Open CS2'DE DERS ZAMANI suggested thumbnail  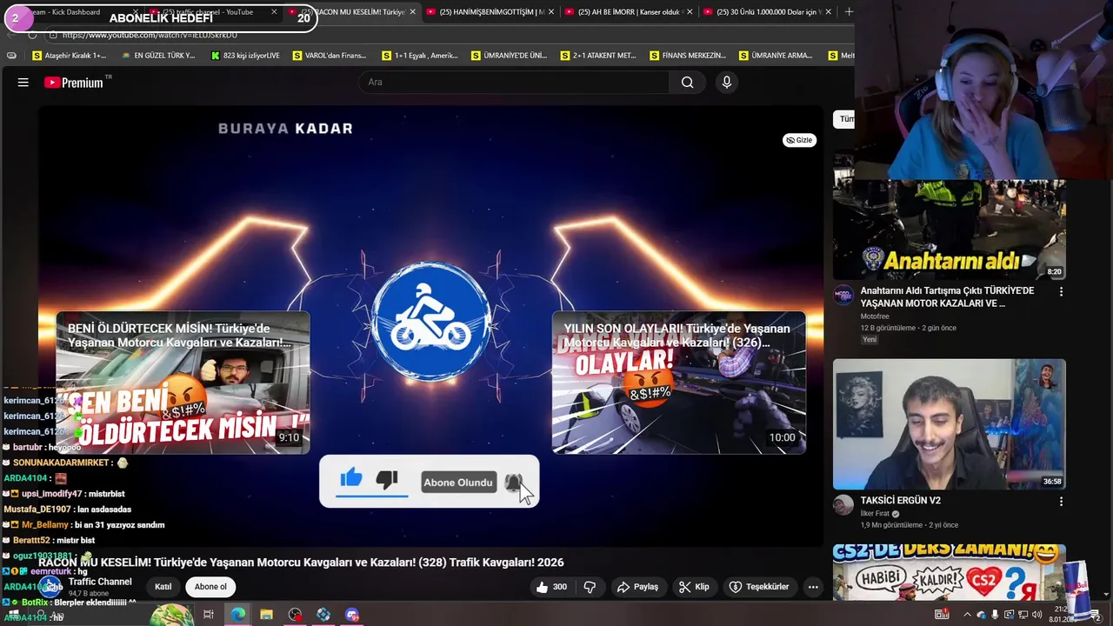pyautogui.click(x=950, y=572)
